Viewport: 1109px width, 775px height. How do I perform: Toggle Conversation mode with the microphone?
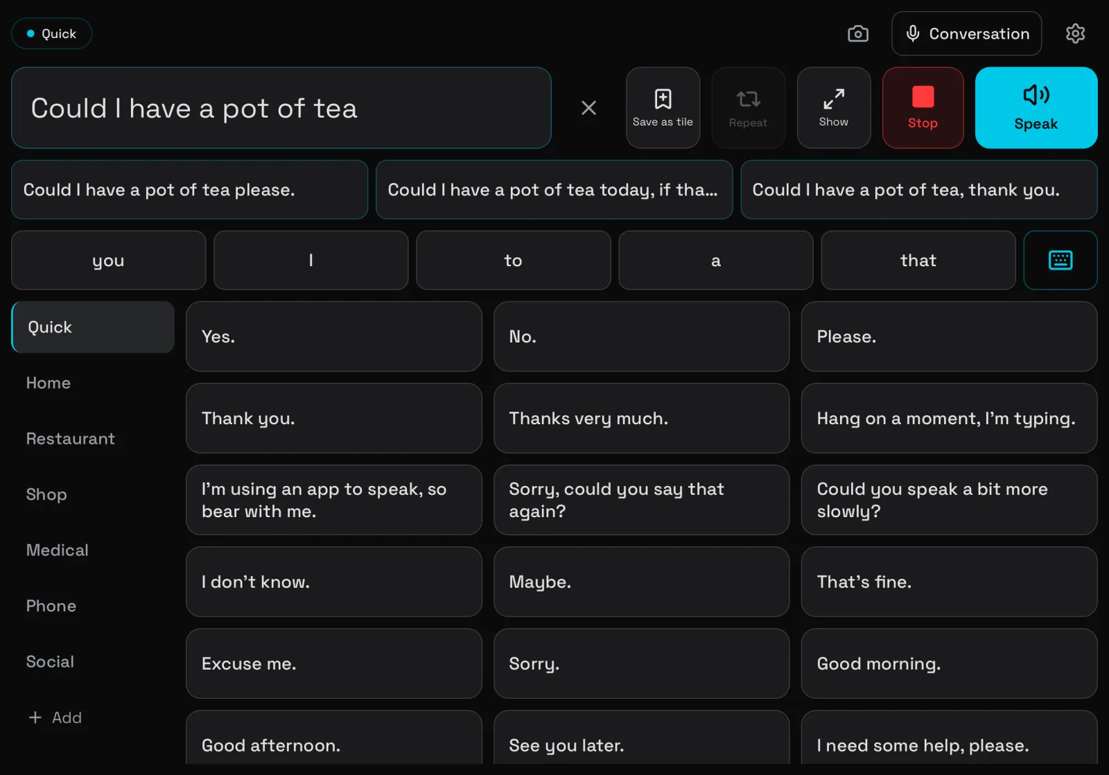point(966,33)
